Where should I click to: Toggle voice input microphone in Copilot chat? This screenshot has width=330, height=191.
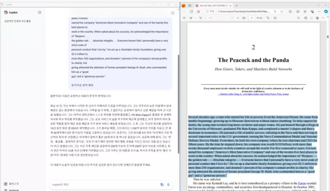168,184
